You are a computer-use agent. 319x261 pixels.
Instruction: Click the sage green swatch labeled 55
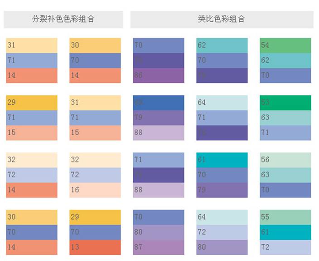pos(285,217)
